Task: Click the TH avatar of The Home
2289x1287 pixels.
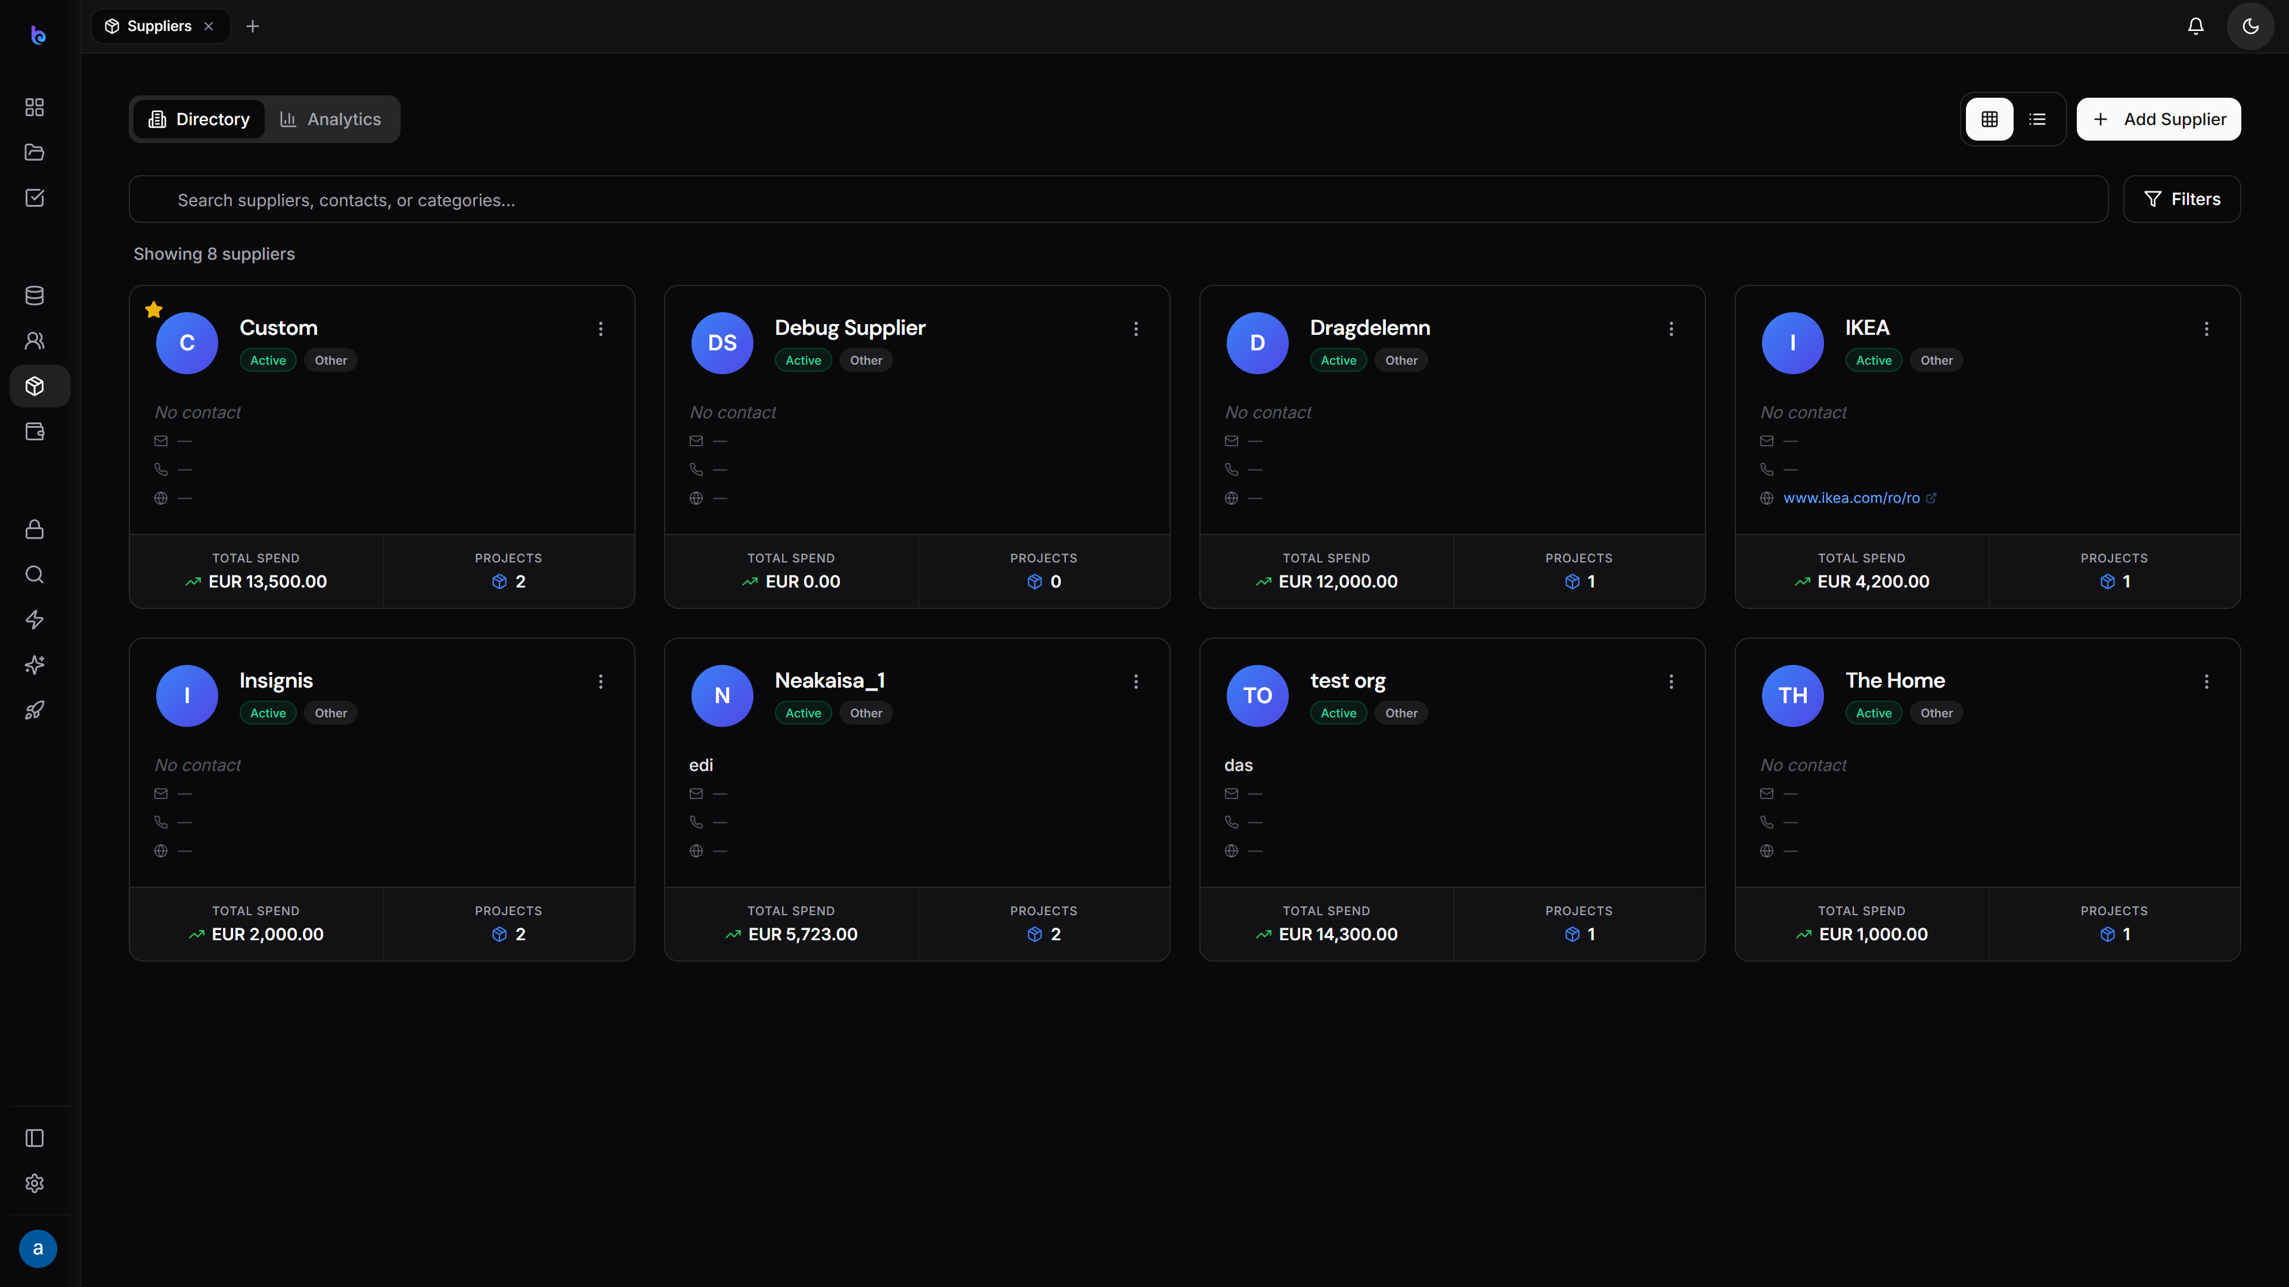Action: tap(1793, 695)
